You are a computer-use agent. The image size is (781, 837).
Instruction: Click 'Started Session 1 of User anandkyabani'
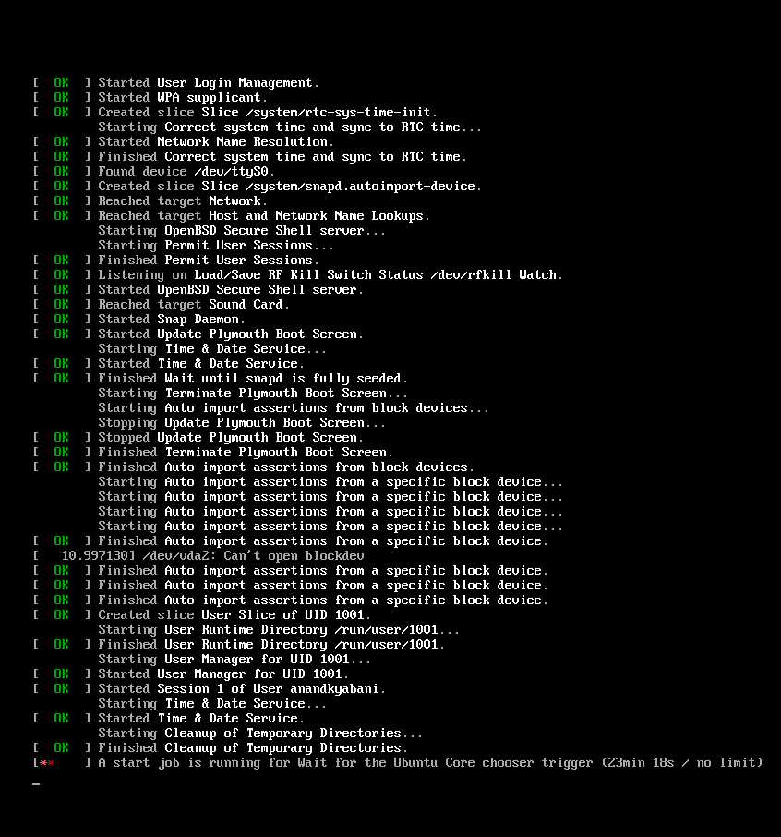click(242, 688)
